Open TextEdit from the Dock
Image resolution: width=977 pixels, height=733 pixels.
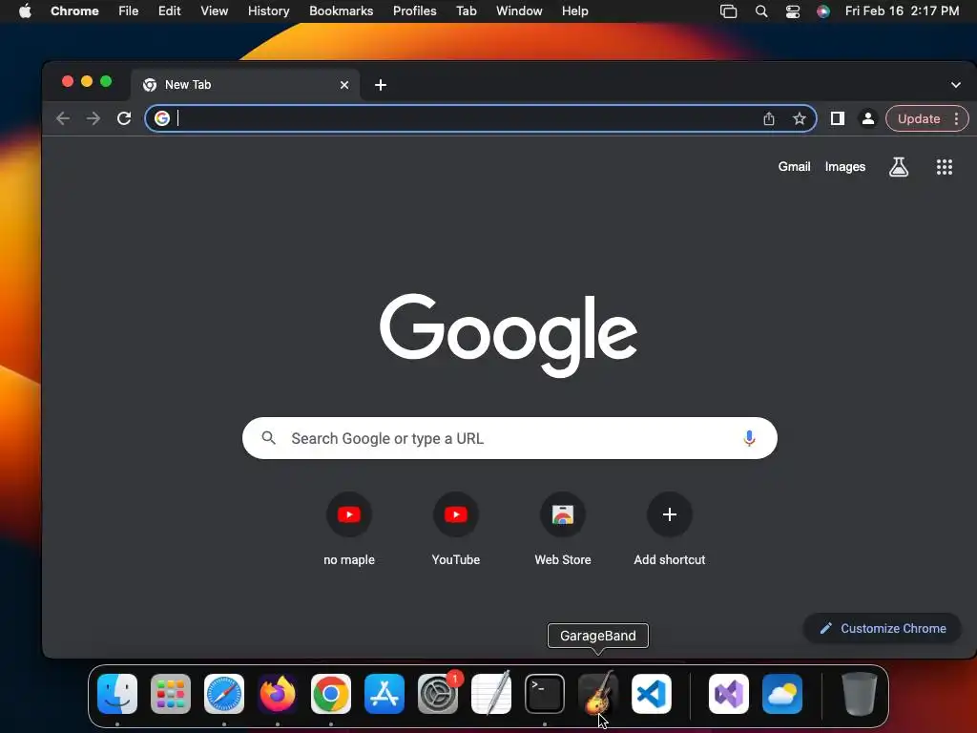click(491, 694)
